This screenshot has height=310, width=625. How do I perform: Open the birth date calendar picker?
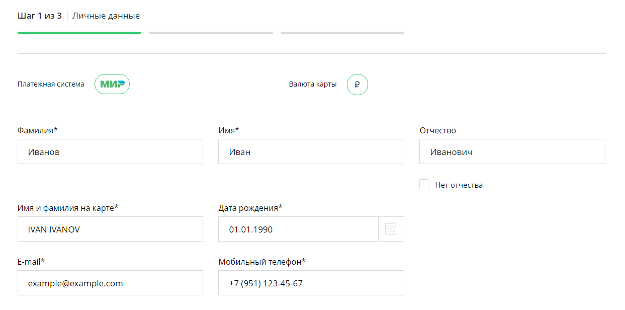[391, 229]
